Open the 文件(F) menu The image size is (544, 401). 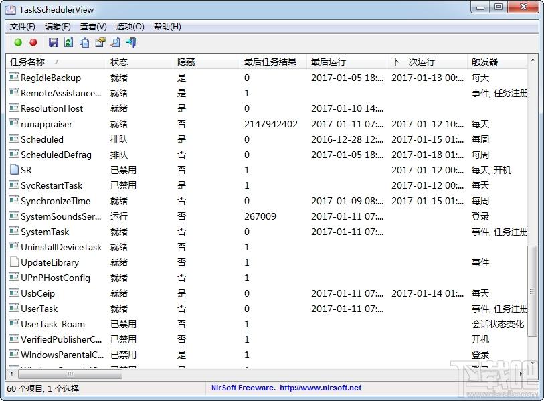pyautogui.click(x=23, y=27)
